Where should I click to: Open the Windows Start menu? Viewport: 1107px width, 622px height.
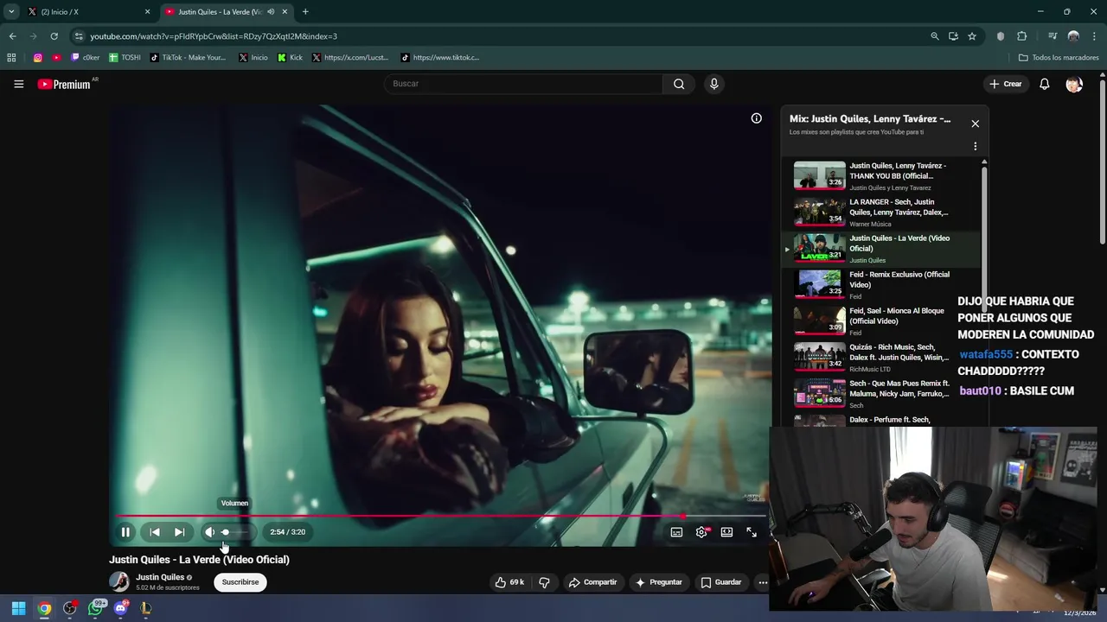(18, 608)
